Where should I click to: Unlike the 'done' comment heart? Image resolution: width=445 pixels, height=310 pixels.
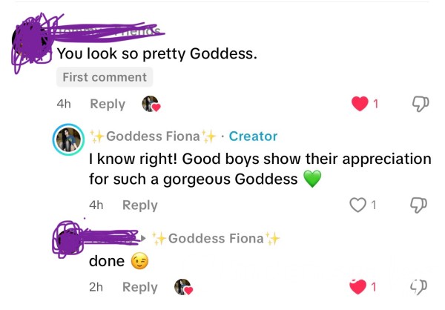[357, 287]
